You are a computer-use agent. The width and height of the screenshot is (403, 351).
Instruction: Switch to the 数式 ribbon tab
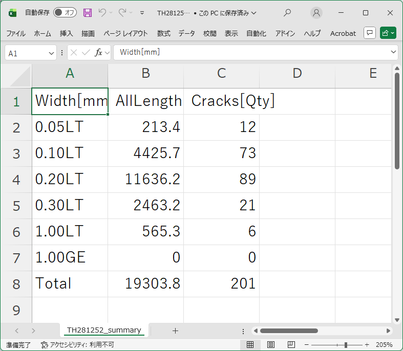click(x=164, y=33)
